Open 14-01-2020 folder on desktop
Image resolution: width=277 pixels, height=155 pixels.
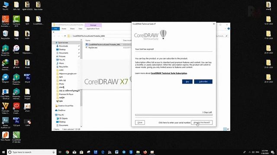(268, 21)
